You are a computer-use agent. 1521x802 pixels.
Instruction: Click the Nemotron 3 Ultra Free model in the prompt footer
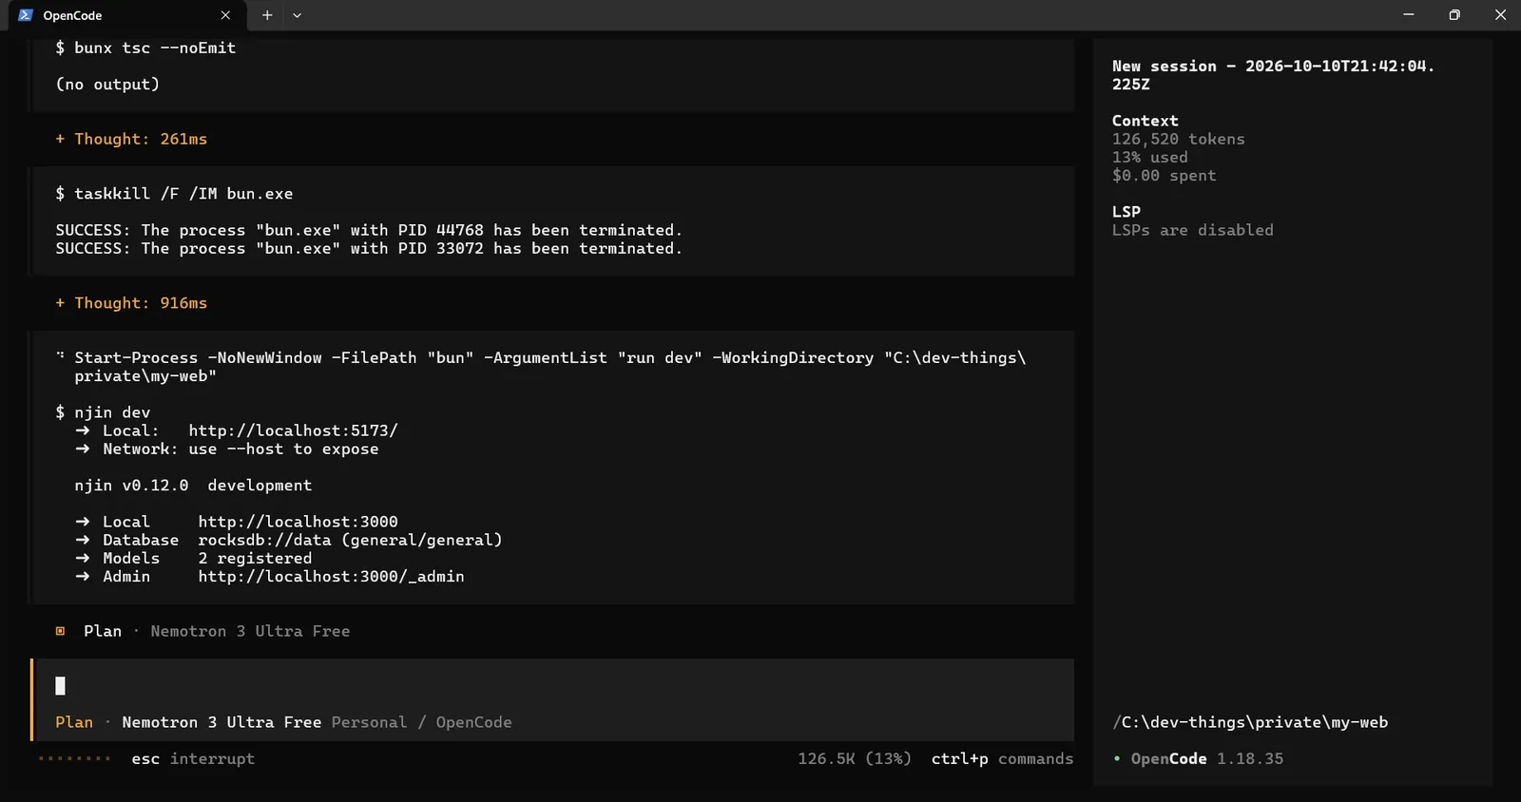tap(221, 722)
